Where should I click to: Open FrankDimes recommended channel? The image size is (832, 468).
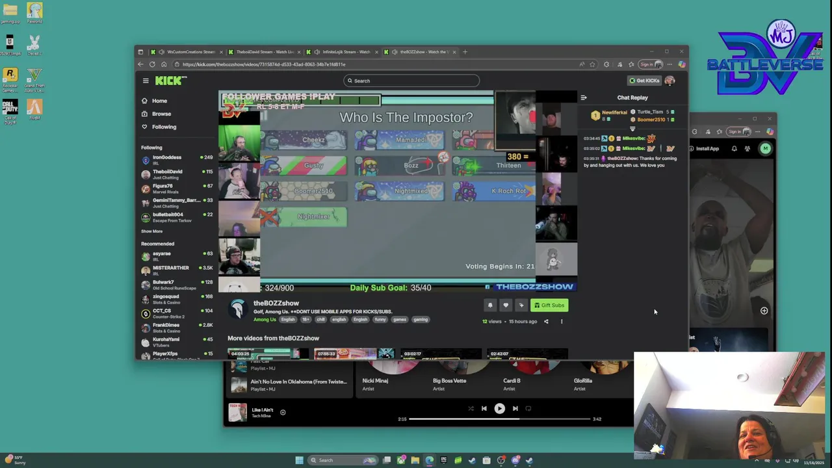pos(177,327)
